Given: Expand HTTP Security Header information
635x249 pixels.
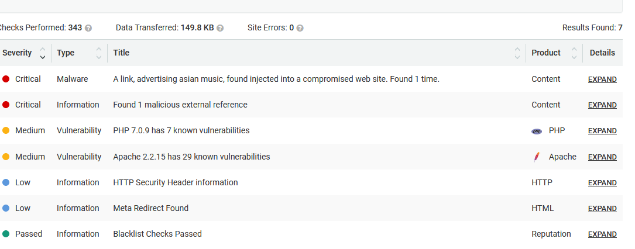Looking at the screenshot, I should [602, 183].
